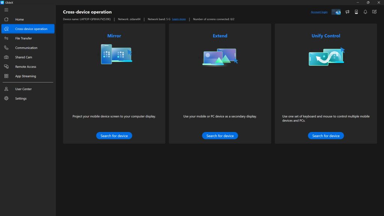The image size is (384, 216).
Task: Click Search for device under Extend
Action: tap(220, 136)
